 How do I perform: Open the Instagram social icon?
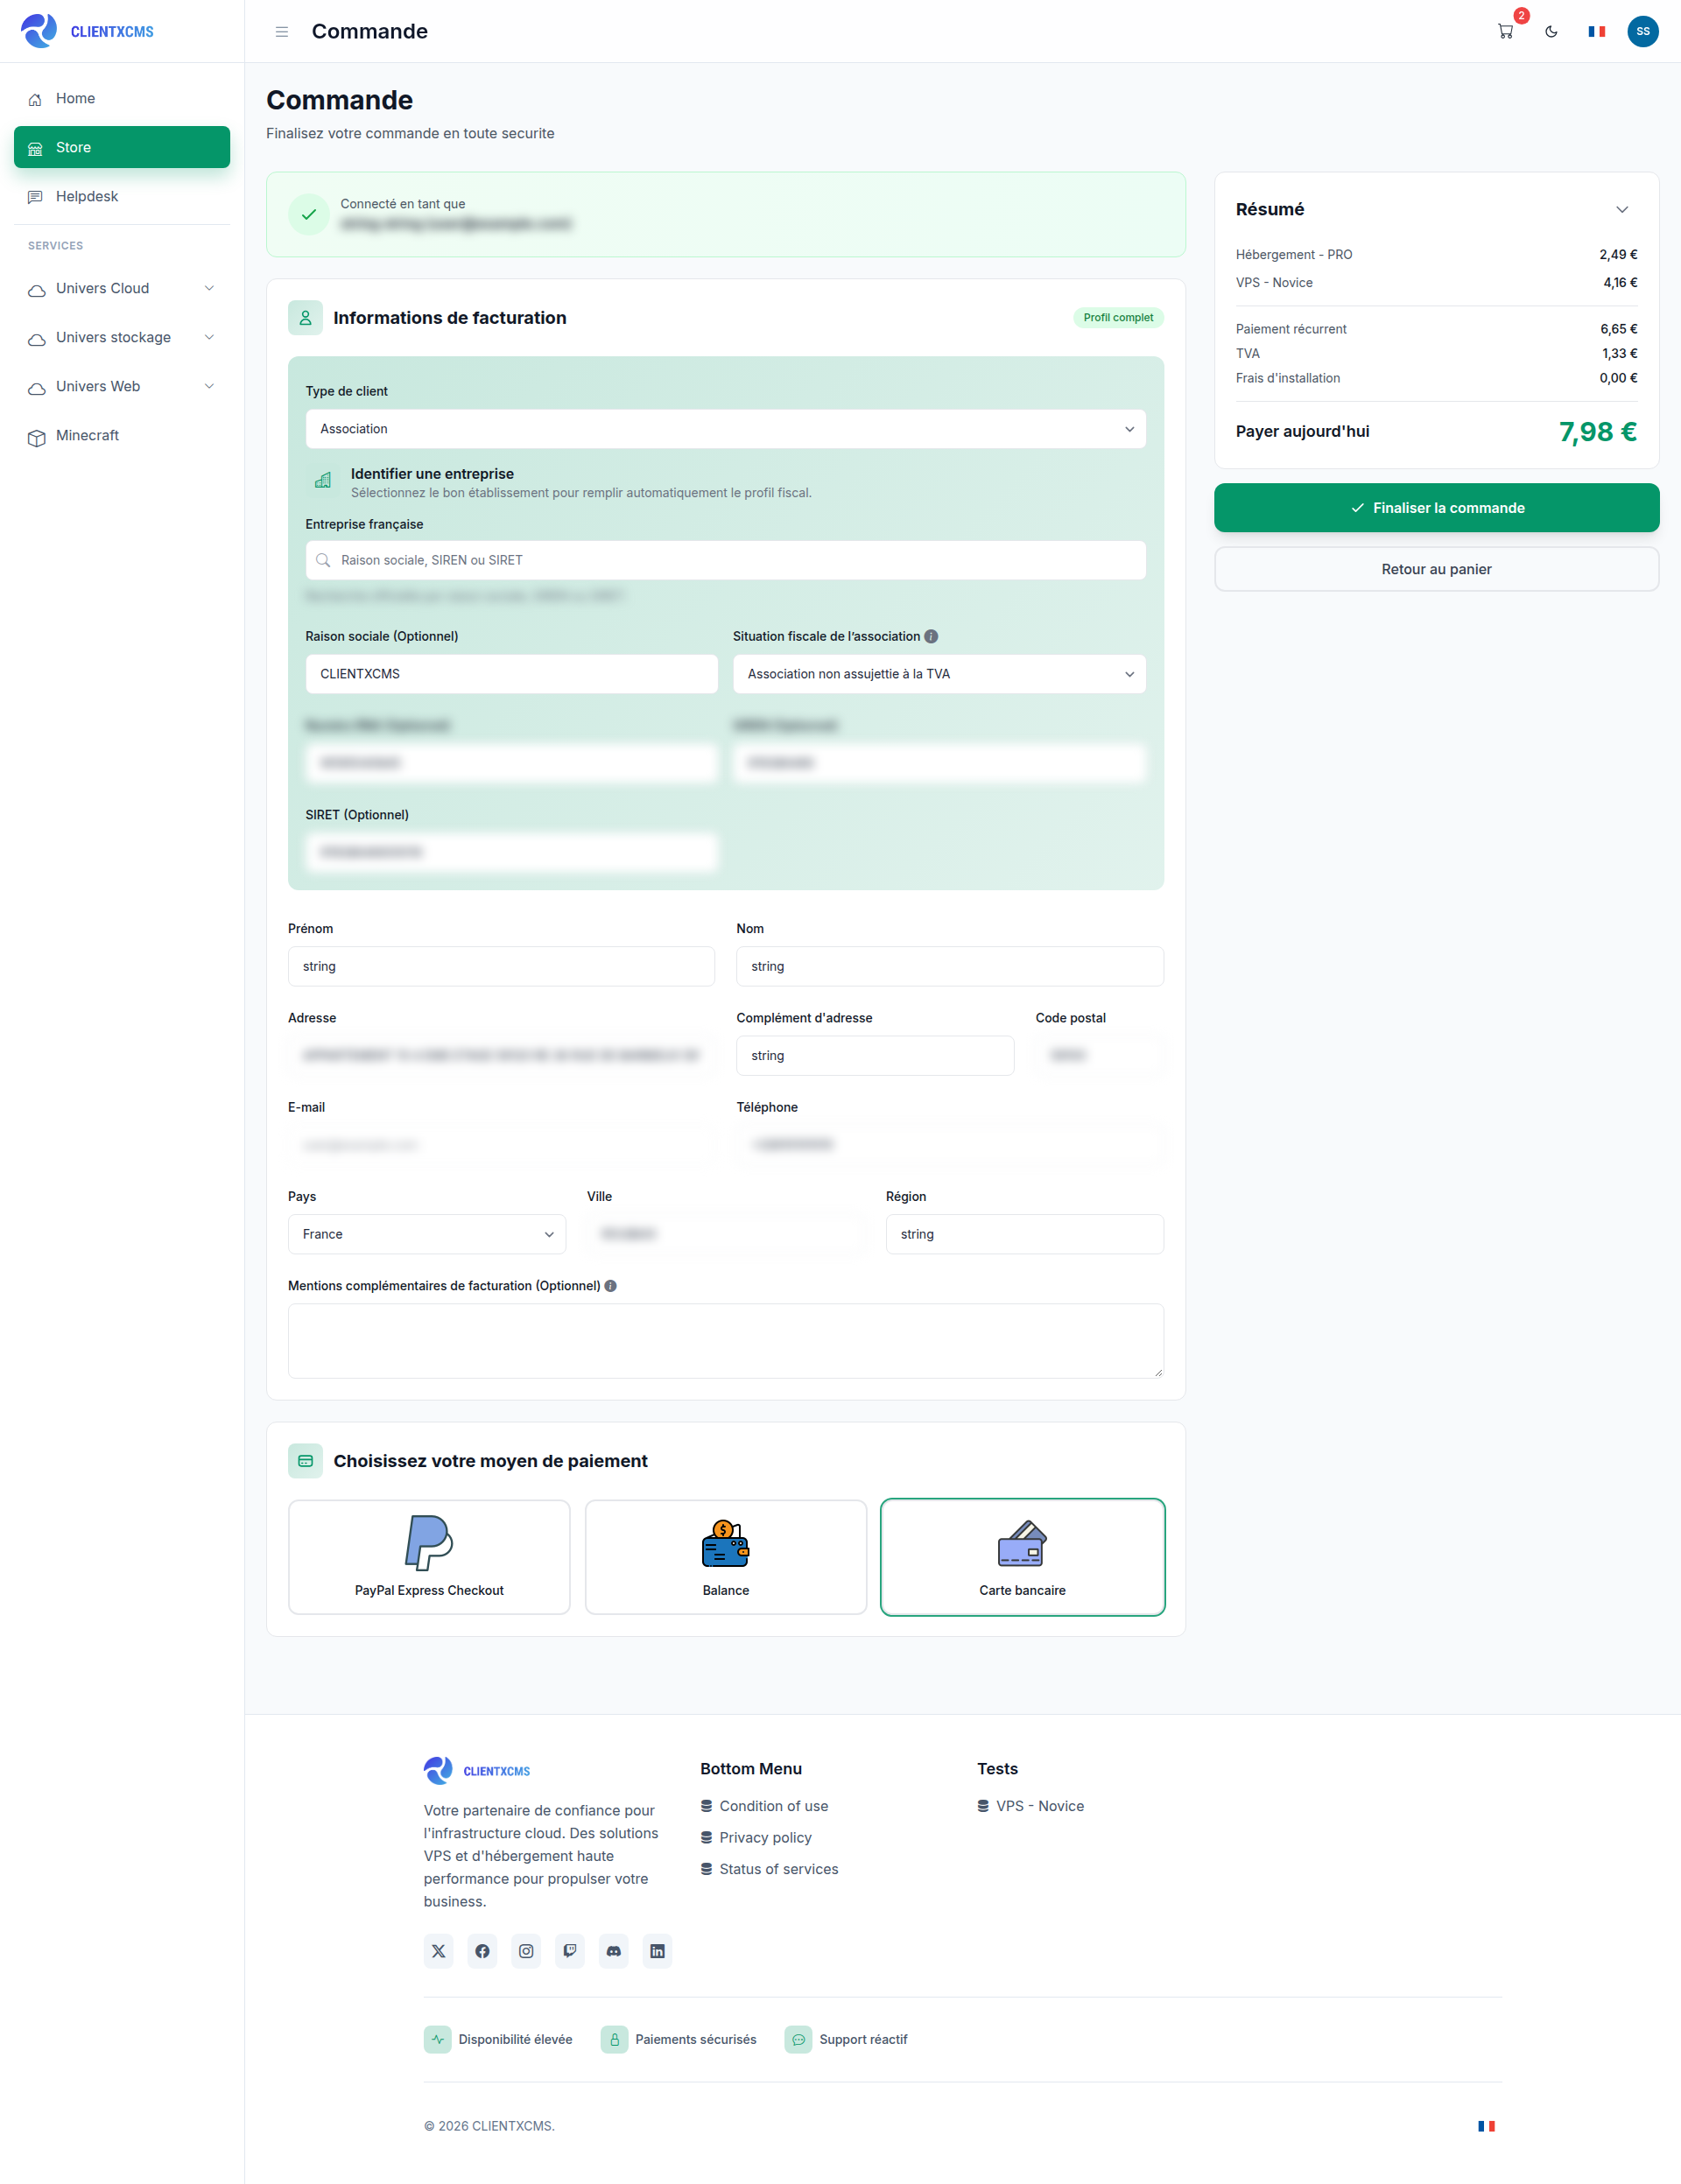pyautogui.click(x=526, y=1951)
